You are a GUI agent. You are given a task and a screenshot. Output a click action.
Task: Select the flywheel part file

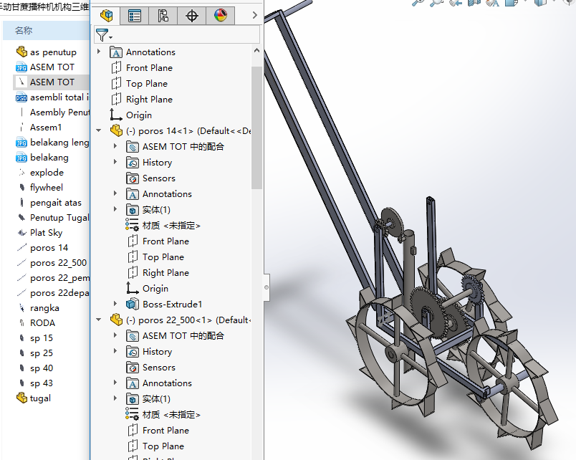[x=46, y=188]
